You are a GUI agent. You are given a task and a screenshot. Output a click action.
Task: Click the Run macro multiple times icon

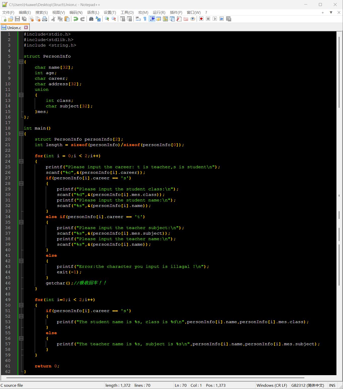coord(222,19)
